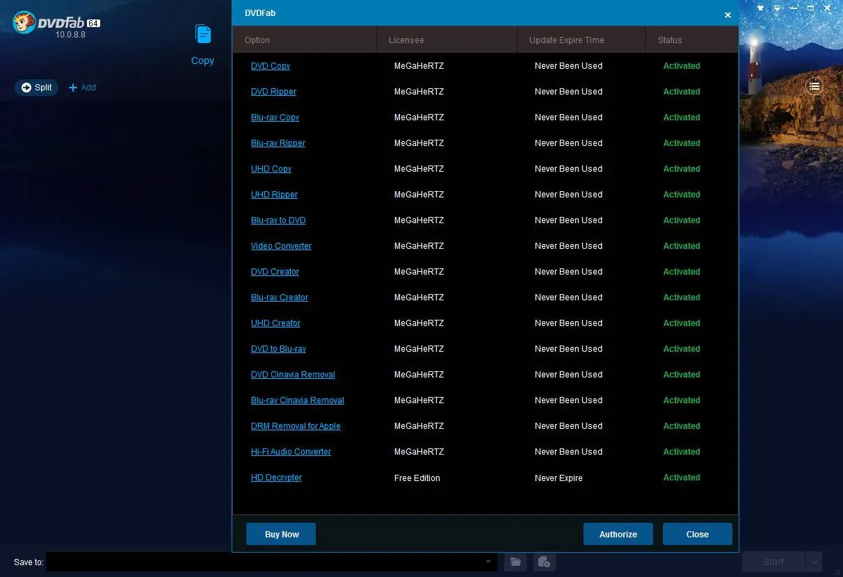
Task: Open the UHD Copy link
Action: point(271,169)
